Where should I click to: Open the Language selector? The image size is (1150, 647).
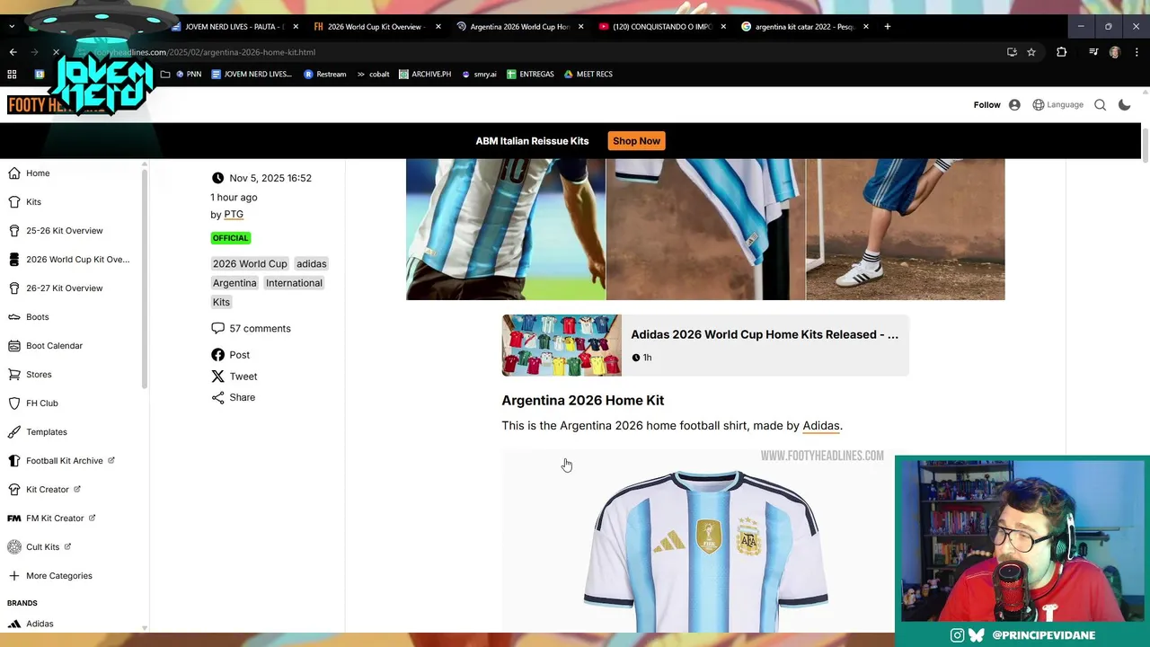(x=1058, y=105)
